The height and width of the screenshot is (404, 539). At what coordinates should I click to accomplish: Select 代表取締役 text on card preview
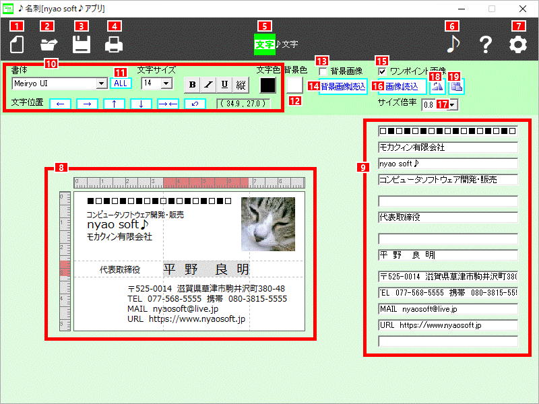point(120,270)
